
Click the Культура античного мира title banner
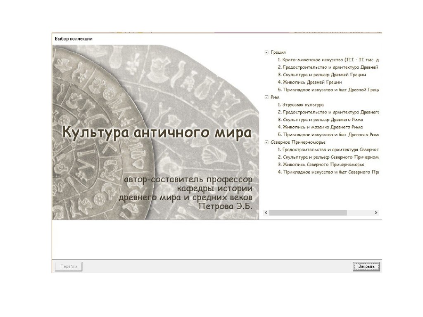[157, 133]
